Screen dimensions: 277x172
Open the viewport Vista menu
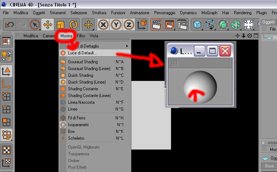(94, 36)
